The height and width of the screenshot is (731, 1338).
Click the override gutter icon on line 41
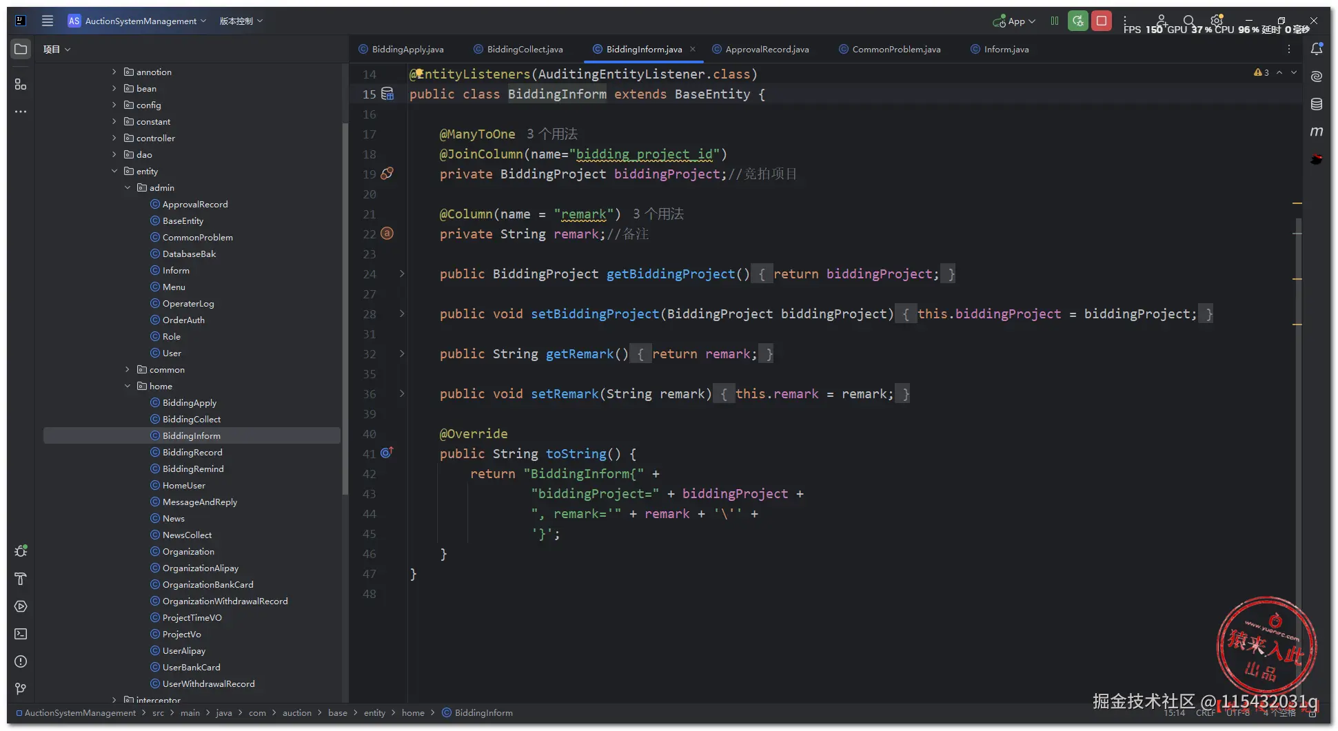pyautogui.click(x=387, y=453)
